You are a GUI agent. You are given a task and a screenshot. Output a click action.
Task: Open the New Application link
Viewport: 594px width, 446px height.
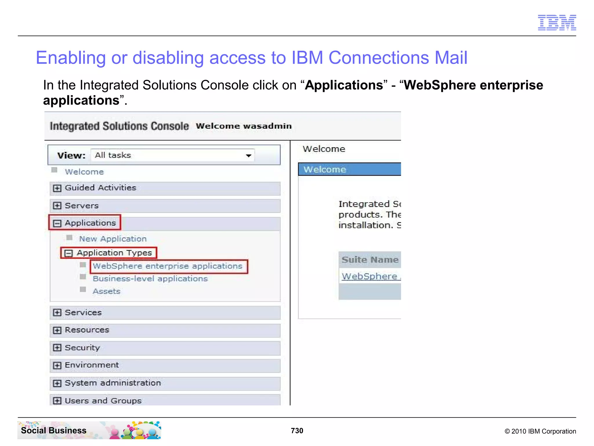point(113,239)
